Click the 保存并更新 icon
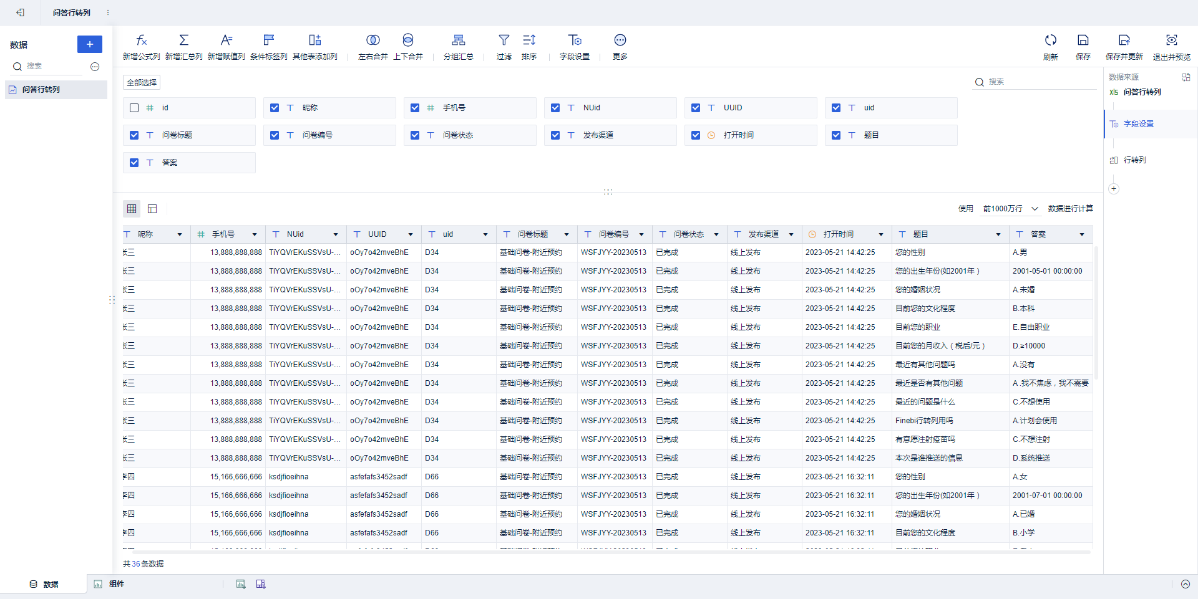Image resolution: width=1198 pixels, height=599 pixels. point(1124,41)
